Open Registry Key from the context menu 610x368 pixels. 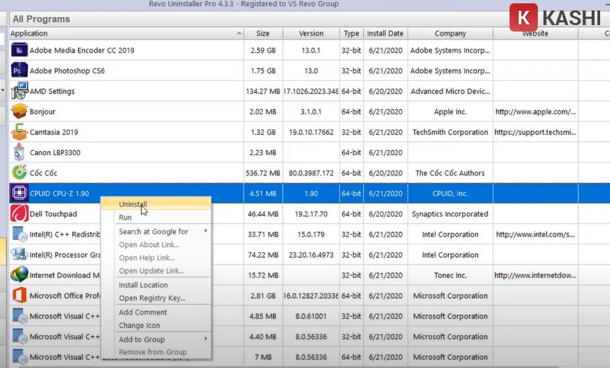click(x=152, y=298)
